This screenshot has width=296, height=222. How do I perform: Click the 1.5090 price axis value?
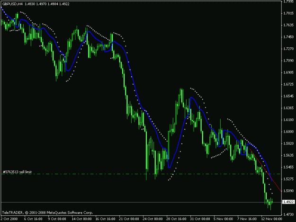[288, 191]
